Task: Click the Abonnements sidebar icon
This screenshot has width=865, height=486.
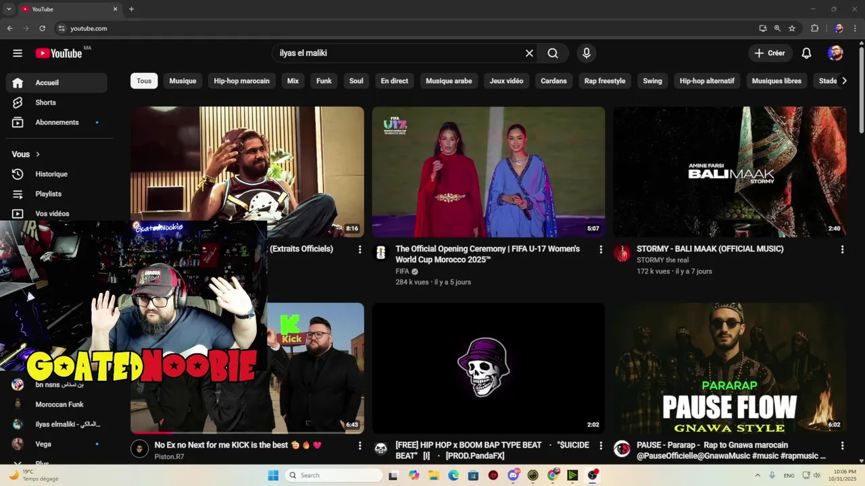Action: tap(18, 122)
